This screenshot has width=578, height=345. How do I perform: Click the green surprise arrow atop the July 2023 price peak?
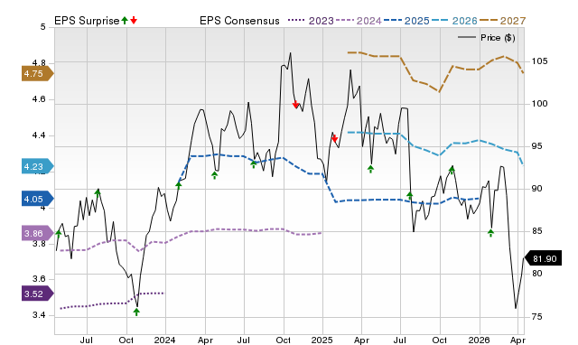(98, 192)
